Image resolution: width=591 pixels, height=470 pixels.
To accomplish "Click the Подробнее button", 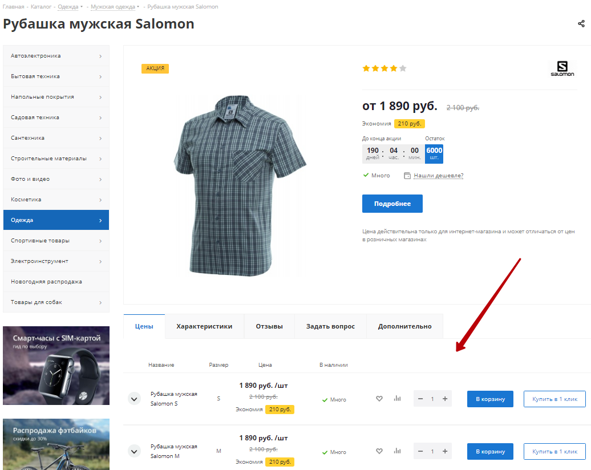I will click(392, 204).
